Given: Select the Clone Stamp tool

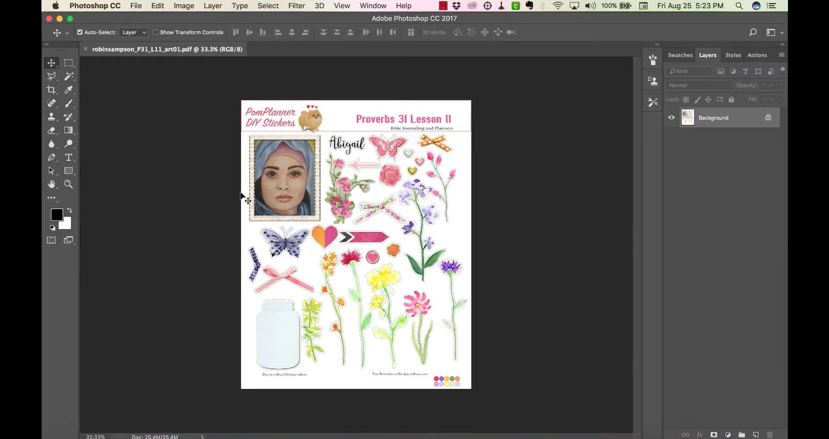Looking at the screenshot, I should pyautogui.click(x=52, y=117).
